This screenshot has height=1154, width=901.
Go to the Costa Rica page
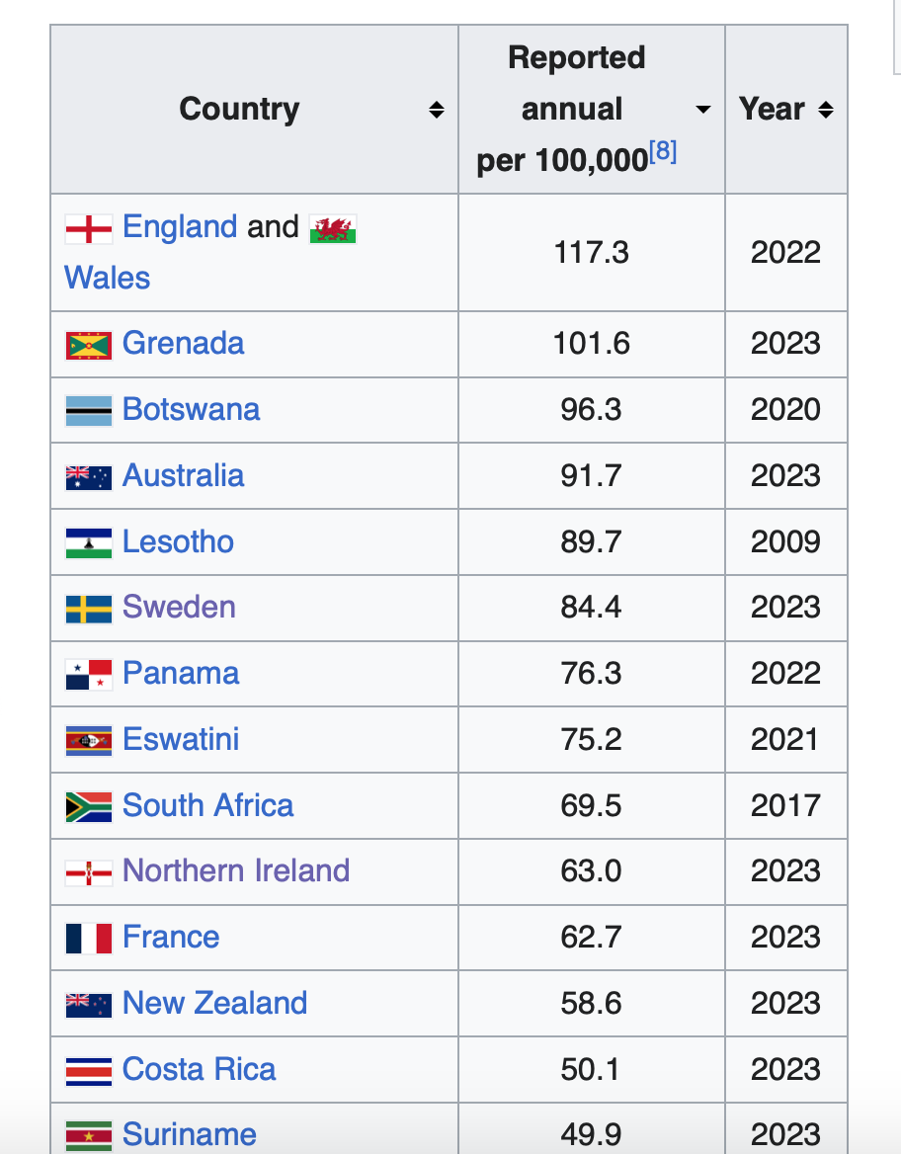[199, 1070]
